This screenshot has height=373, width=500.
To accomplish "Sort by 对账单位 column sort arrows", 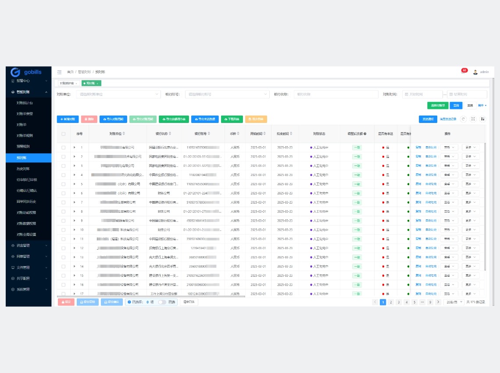I will pos(124,134).
